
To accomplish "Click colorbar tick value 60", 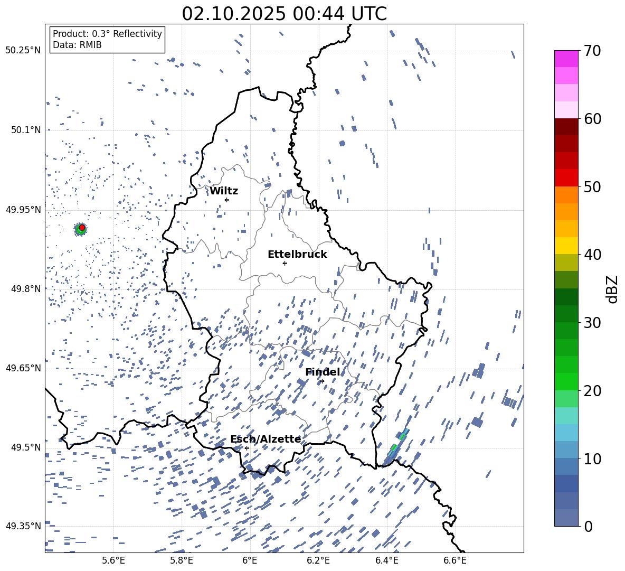I will click(x=592, y=119).
